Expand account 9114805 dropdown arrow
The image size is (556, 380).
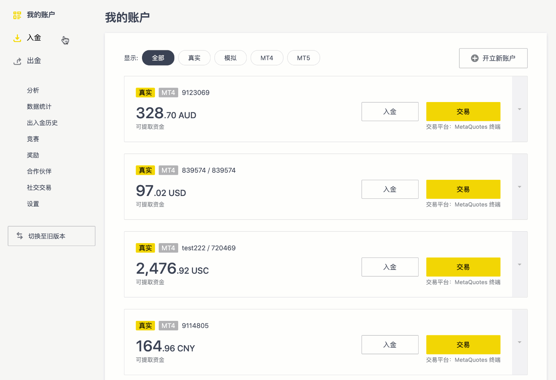click(519, 342)
